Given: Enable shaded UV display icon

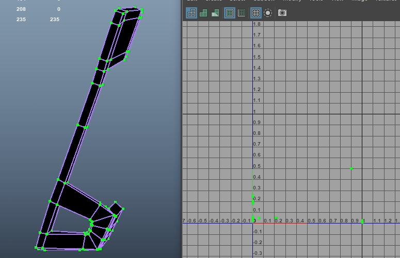Looking at the screenshot, I should (203, 13).
